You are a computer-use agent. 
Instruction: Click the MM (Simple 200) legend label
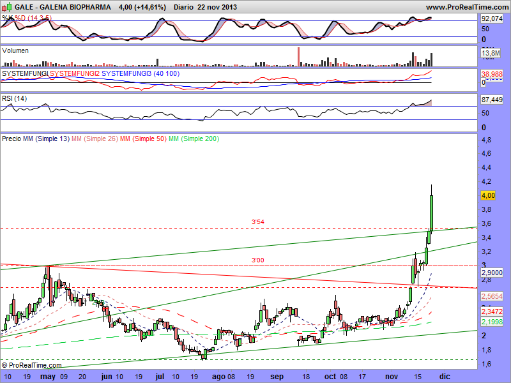194,139
